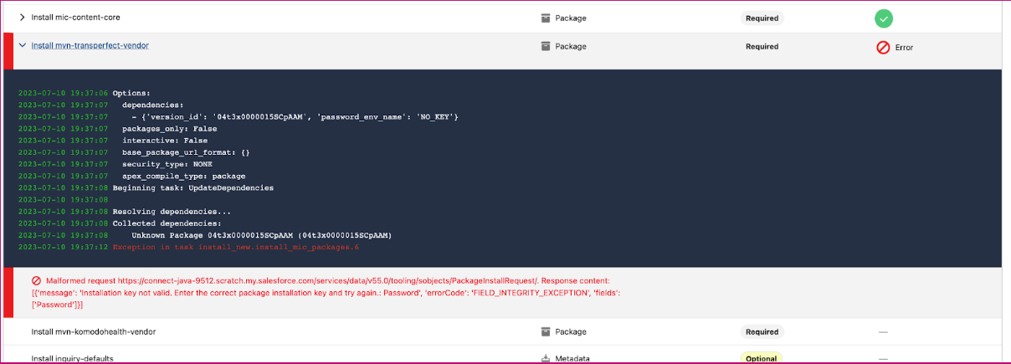Click Required badge for mvn-komodohealth-vendor
The height and width of the screenshot is (364, 1011).
click(x=762, y=331)
